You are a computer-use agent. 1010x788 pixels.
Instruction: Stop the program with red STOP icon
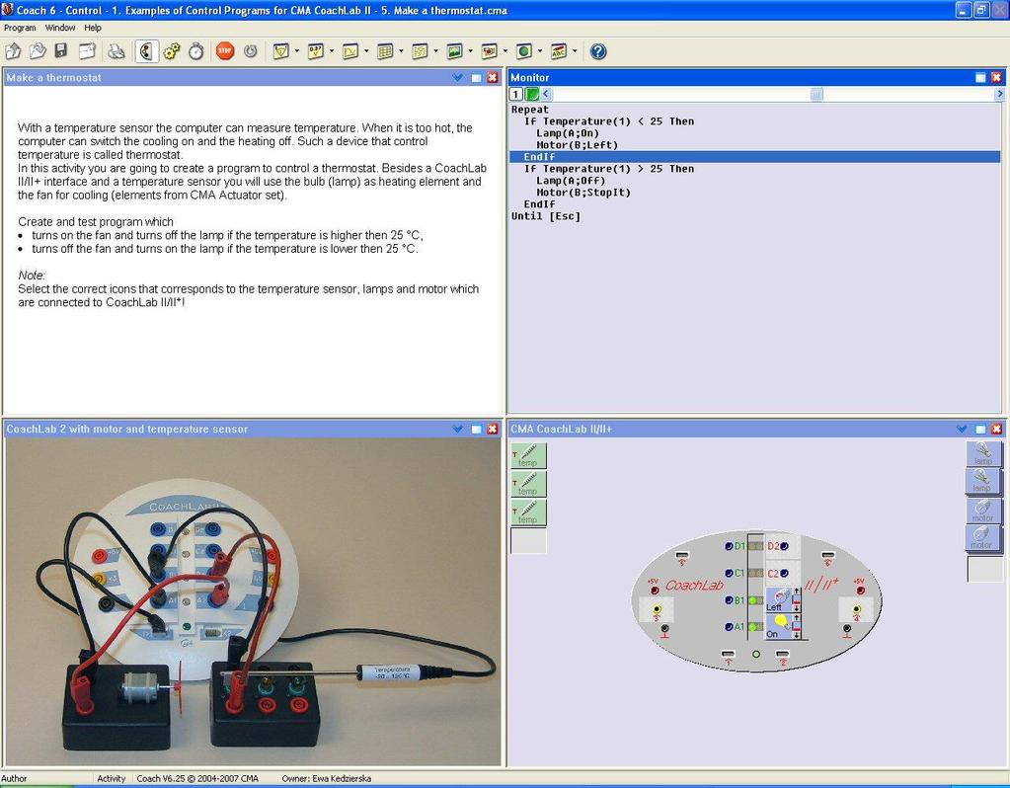coord(225,51)
